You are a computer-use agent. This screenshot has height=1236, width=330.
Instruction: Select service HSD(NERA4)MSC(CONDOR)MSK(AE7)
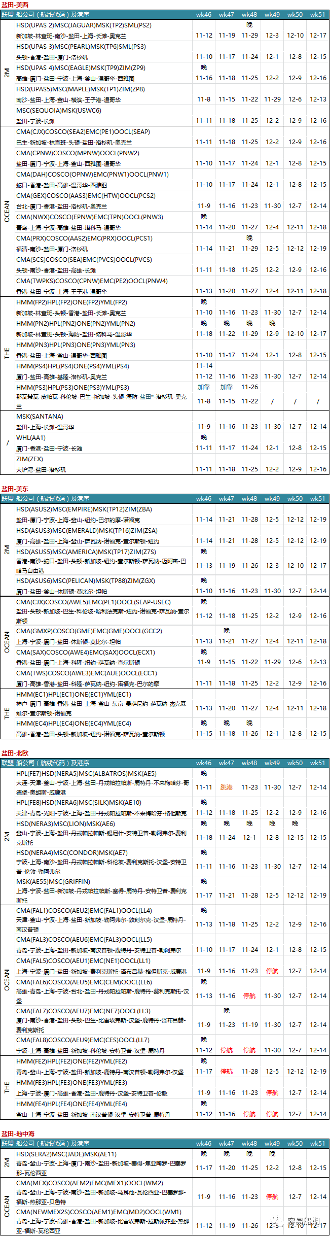coord(72,853)
